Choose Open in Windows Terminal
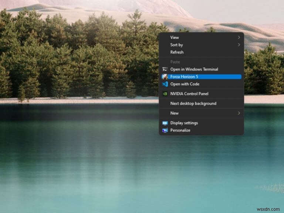 pos(201,69)
